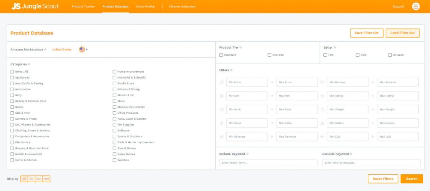Click info icon next to Exclude Keyword
Viewport: 430px width, 191px height.
pyautogui.click(x=351, y=154)
